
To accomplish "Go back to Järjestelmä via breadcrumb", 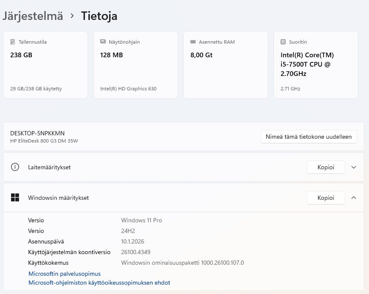I will tap(33, 16).
